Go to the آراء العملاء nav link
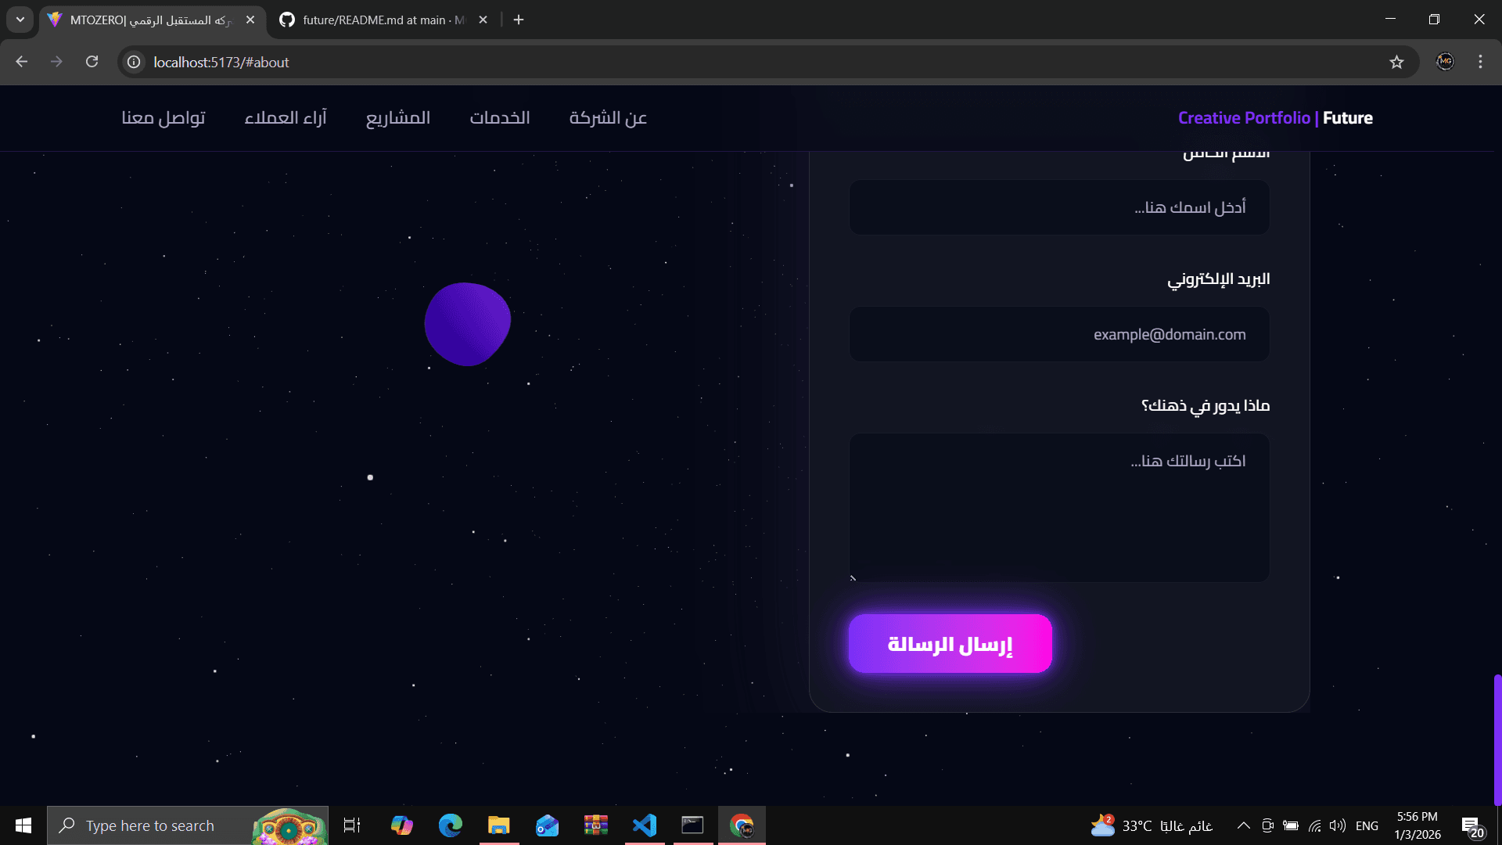 point(286,117)
